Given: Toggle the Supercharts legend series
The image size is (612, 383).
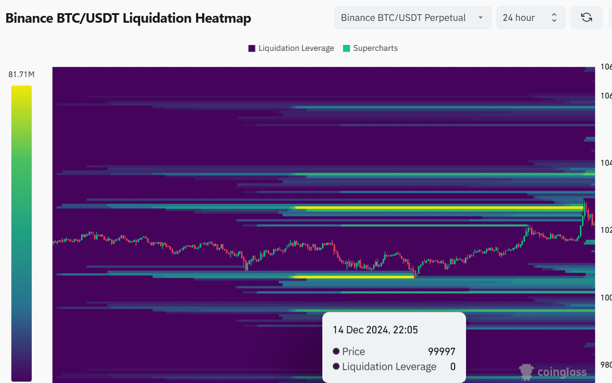Looking at the screenshot, I should pos(370,48).
